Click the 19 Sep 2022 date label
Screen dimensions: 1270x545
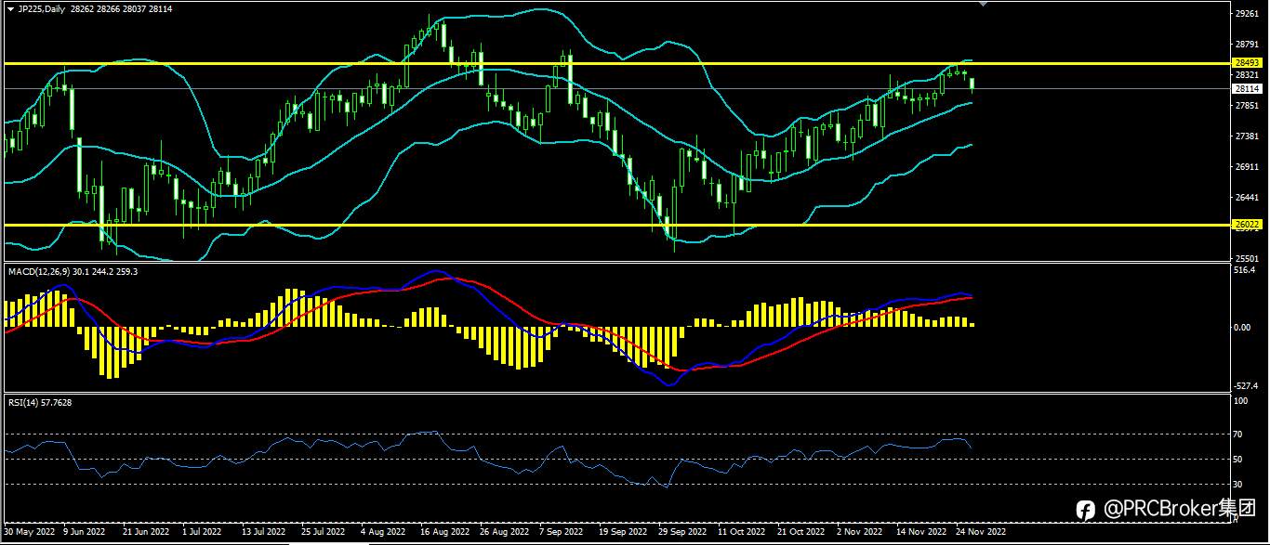pos(623,533)
